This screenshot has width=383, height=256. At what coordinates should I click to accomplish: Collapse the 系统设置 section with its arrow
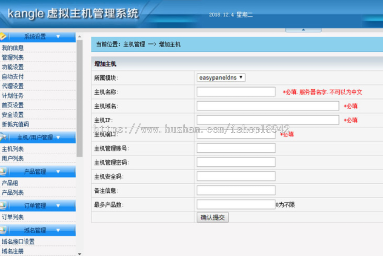click(x=57, y=37)
